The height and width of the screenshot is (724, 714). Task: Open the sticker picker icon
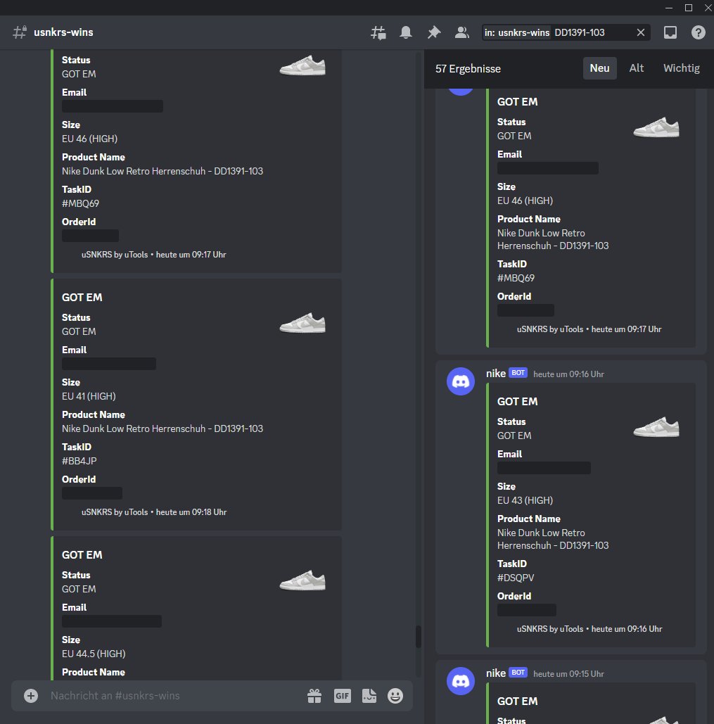(x=369, y=695)
